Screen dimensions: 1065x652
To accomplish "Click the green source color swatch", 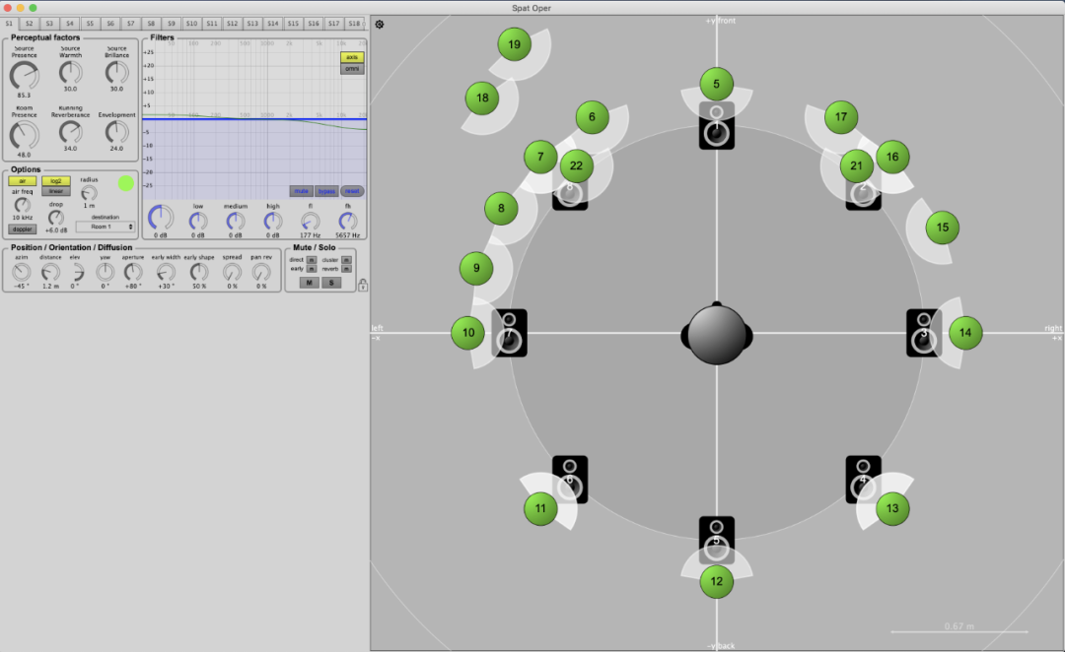I will [125, 183].
